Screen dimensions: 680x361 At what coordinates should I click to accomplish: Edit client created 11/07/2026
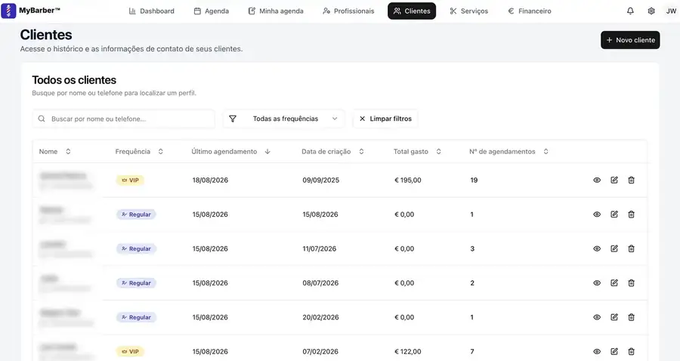point(614,248)
